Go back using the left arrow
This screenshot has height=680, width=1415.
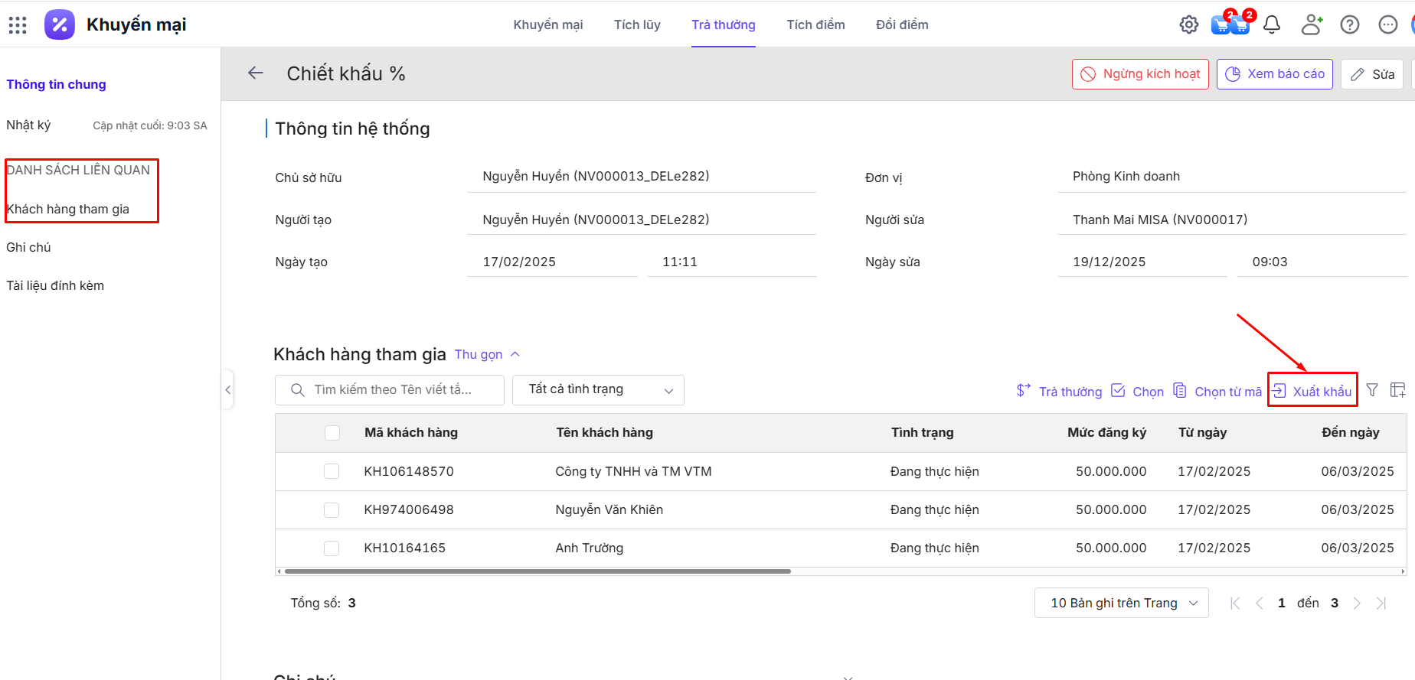point(256,73)
